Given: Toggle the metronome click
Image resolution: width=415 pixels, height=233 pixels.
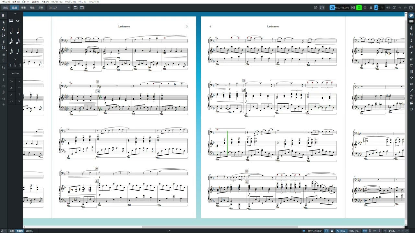Looking at the screenshot, I should click(x=371, y=7).
